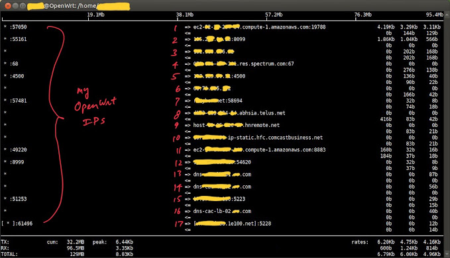Select local port ':49220'
450x258 pixels.
coord(18,150)
